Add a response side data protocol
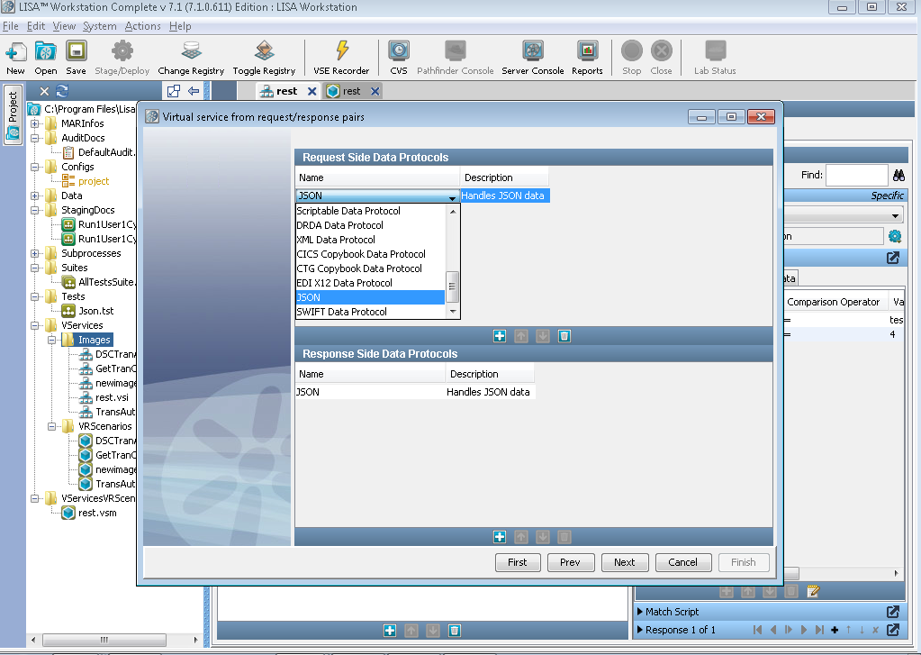 point(500,537)
